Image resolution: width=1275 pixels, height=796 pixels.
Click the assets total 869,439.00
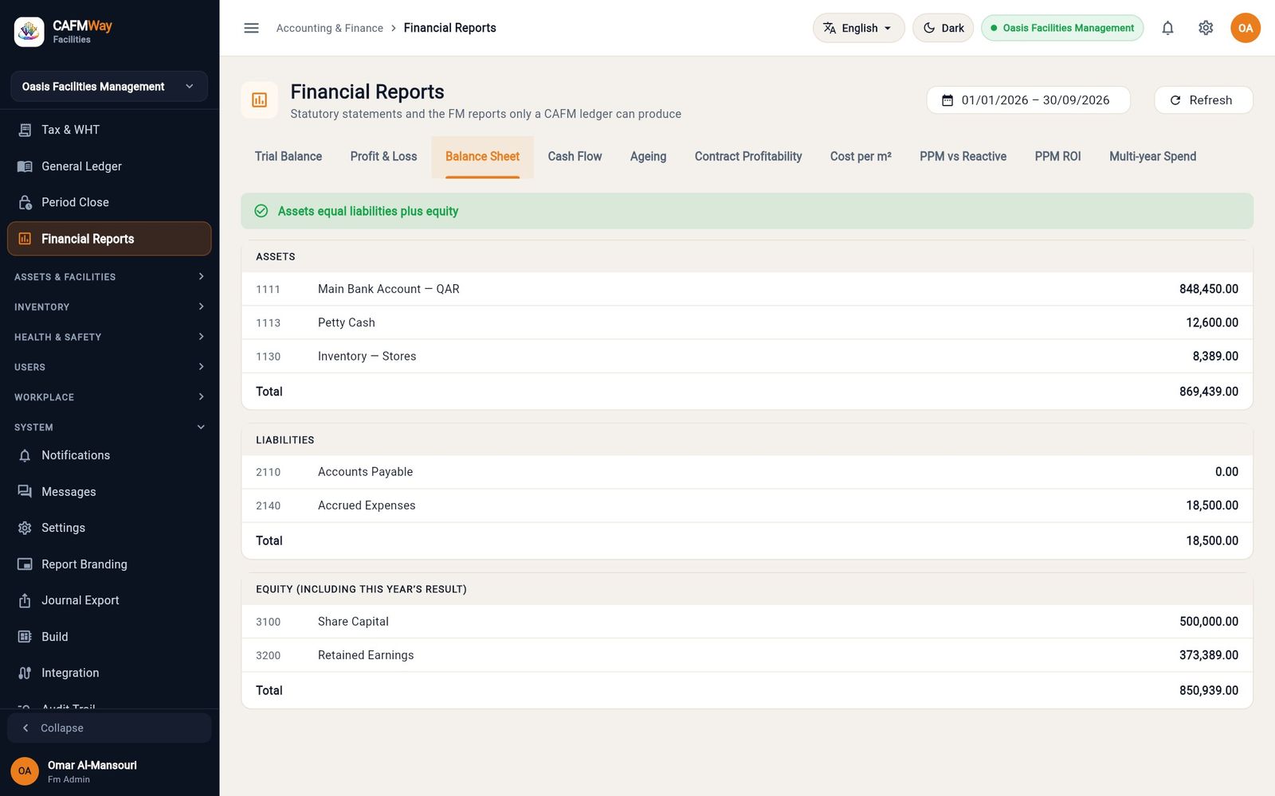(x=1209, y=392)
